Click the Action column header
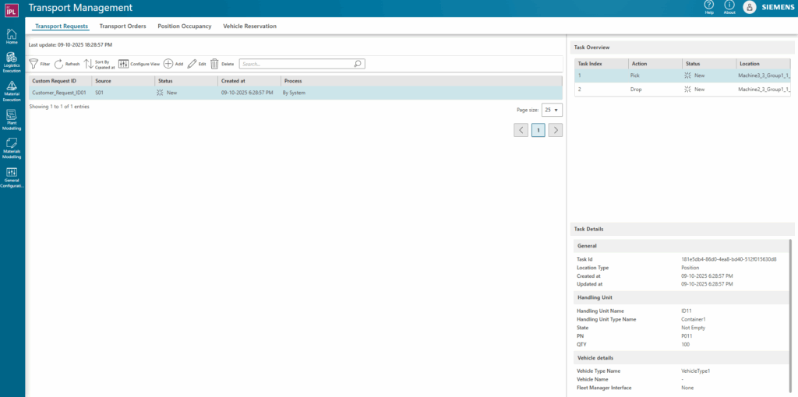The height and width of the screenshot is (397, 798). coord(655,64)
